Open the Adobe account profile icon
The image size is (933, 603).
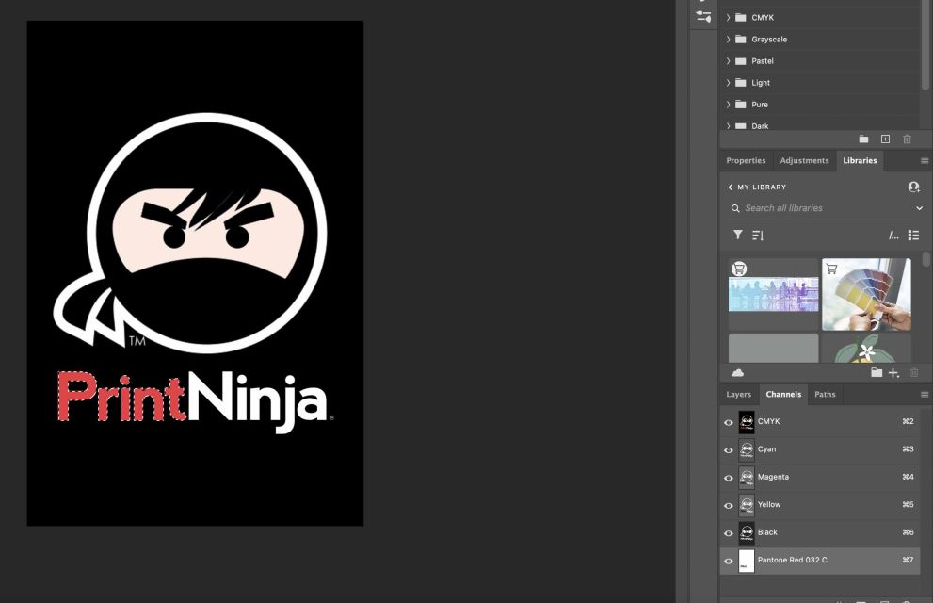pos(913,187)
